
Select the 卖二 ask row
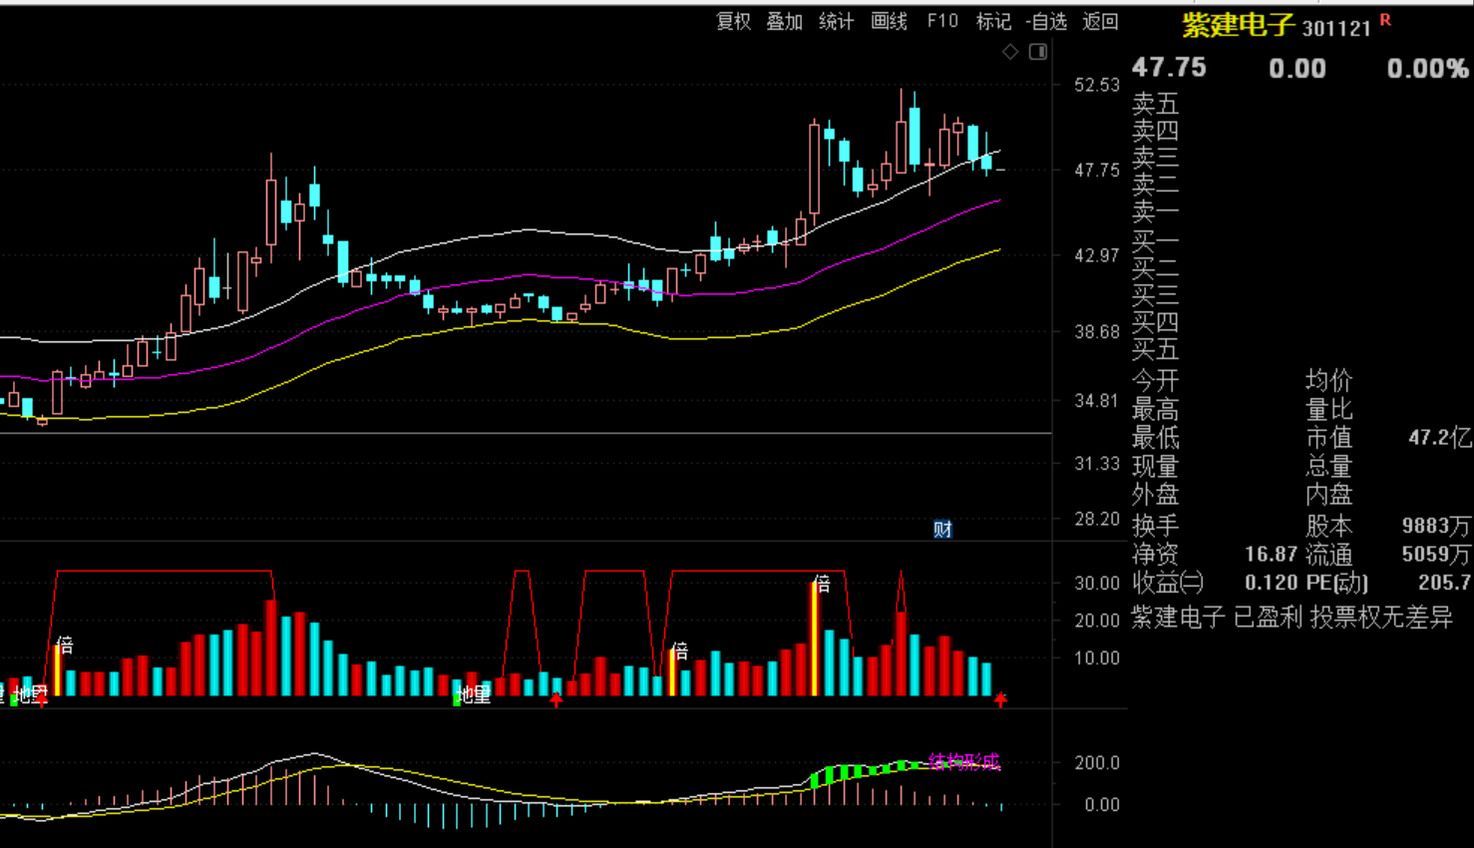pos(1155,185)
